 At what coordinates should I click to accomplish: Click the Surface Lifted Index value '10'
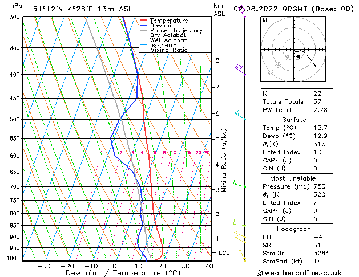point(317,152)
